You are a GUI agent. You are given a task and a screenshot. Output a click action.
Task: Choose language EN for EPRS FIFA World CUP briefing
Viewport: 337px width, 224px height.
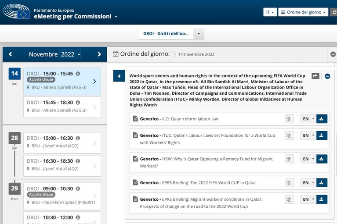tap(308, 183)
